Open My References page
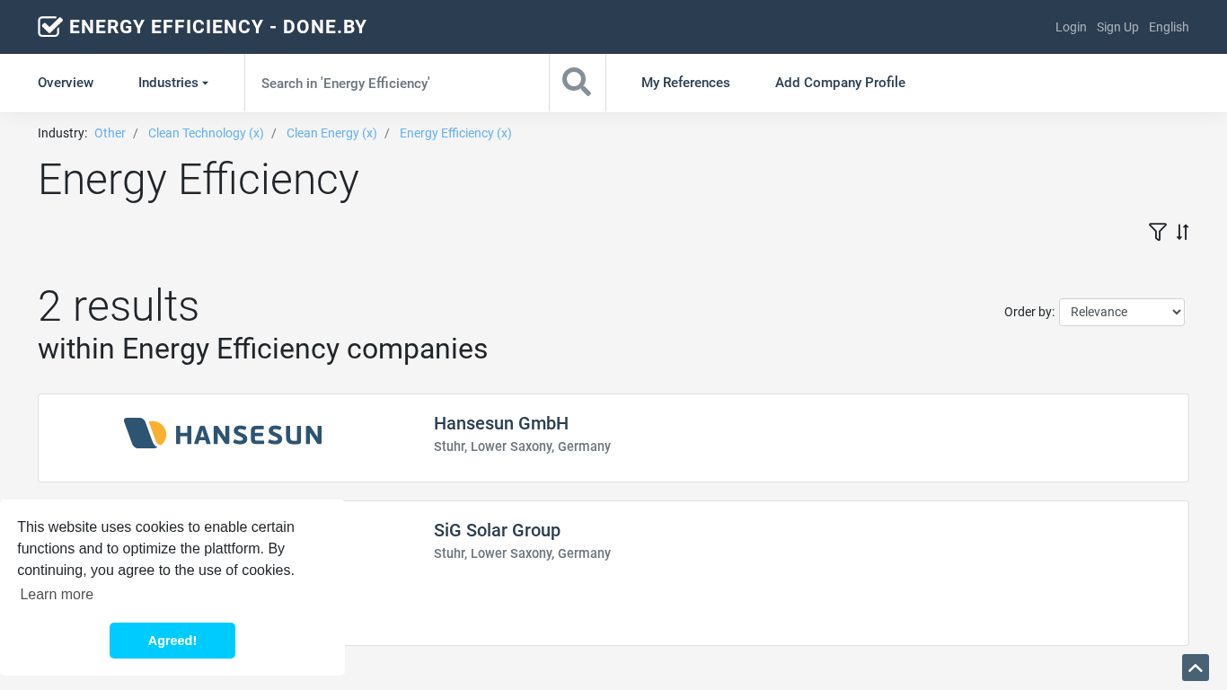This screenshot has width=1227, height=690. tap(685, 83)
